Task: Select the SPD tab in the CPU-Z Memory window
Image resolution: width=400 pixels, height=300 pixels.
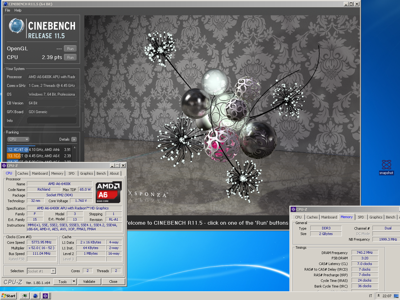Action: pyautogui.click(x=361, y=217)
